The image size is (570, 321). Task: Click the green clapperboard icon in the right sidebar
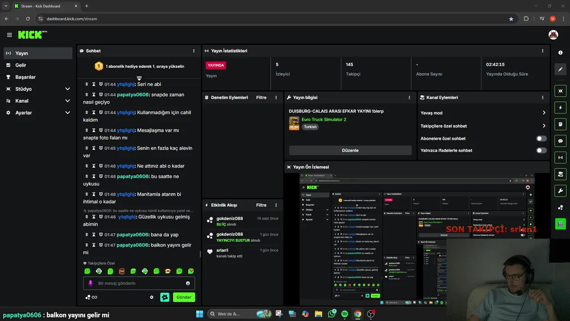point(560,224)
